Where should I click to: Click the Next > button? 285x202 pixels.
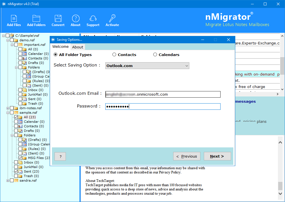click(217, 156)
